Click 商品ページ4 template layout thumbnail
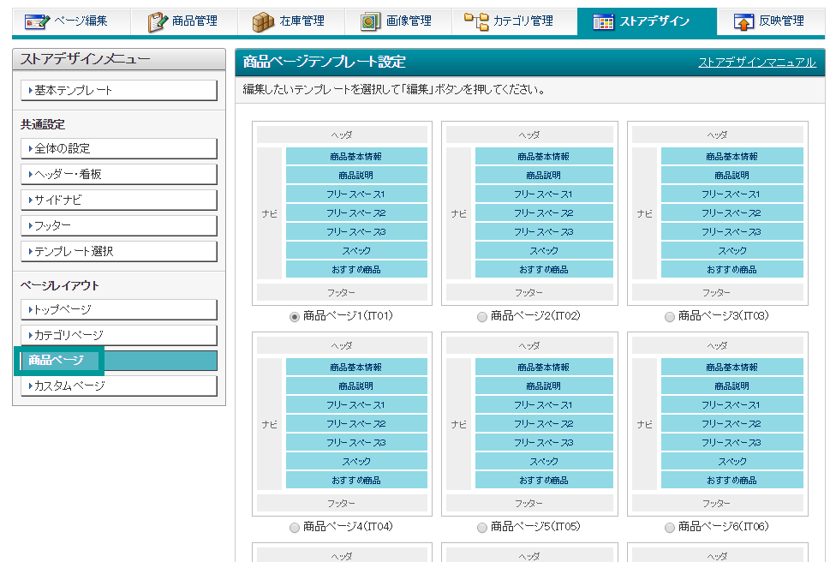The image size is (830, 562). coord(342,424)
